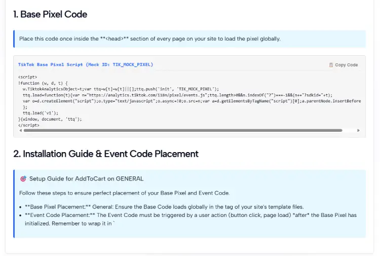Click the Event Code Placement bullet item
Image resolution: width=380 pixels, height=256 pixels.
click(191, 219)
